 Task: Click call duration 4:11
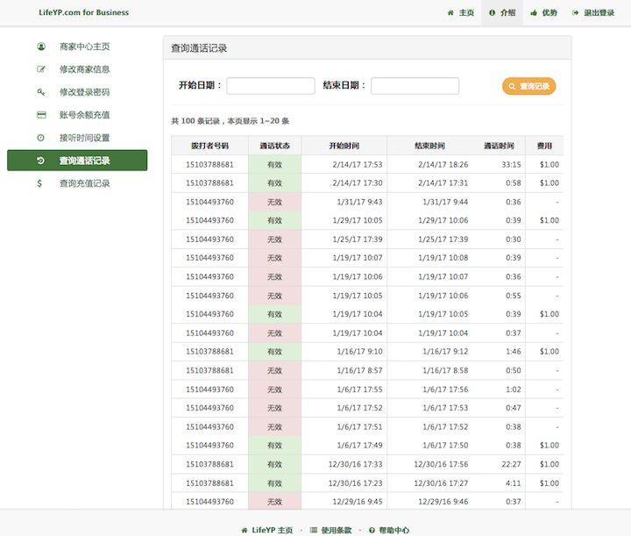click(514, 483)
